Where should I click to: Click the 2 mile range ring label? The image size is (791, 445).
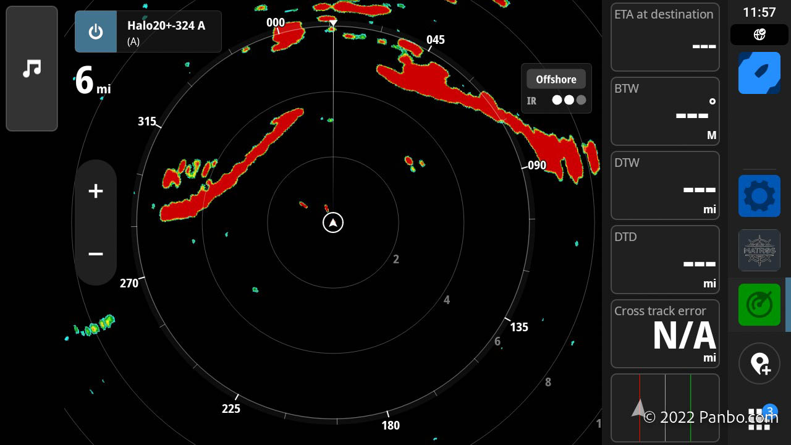396,259
